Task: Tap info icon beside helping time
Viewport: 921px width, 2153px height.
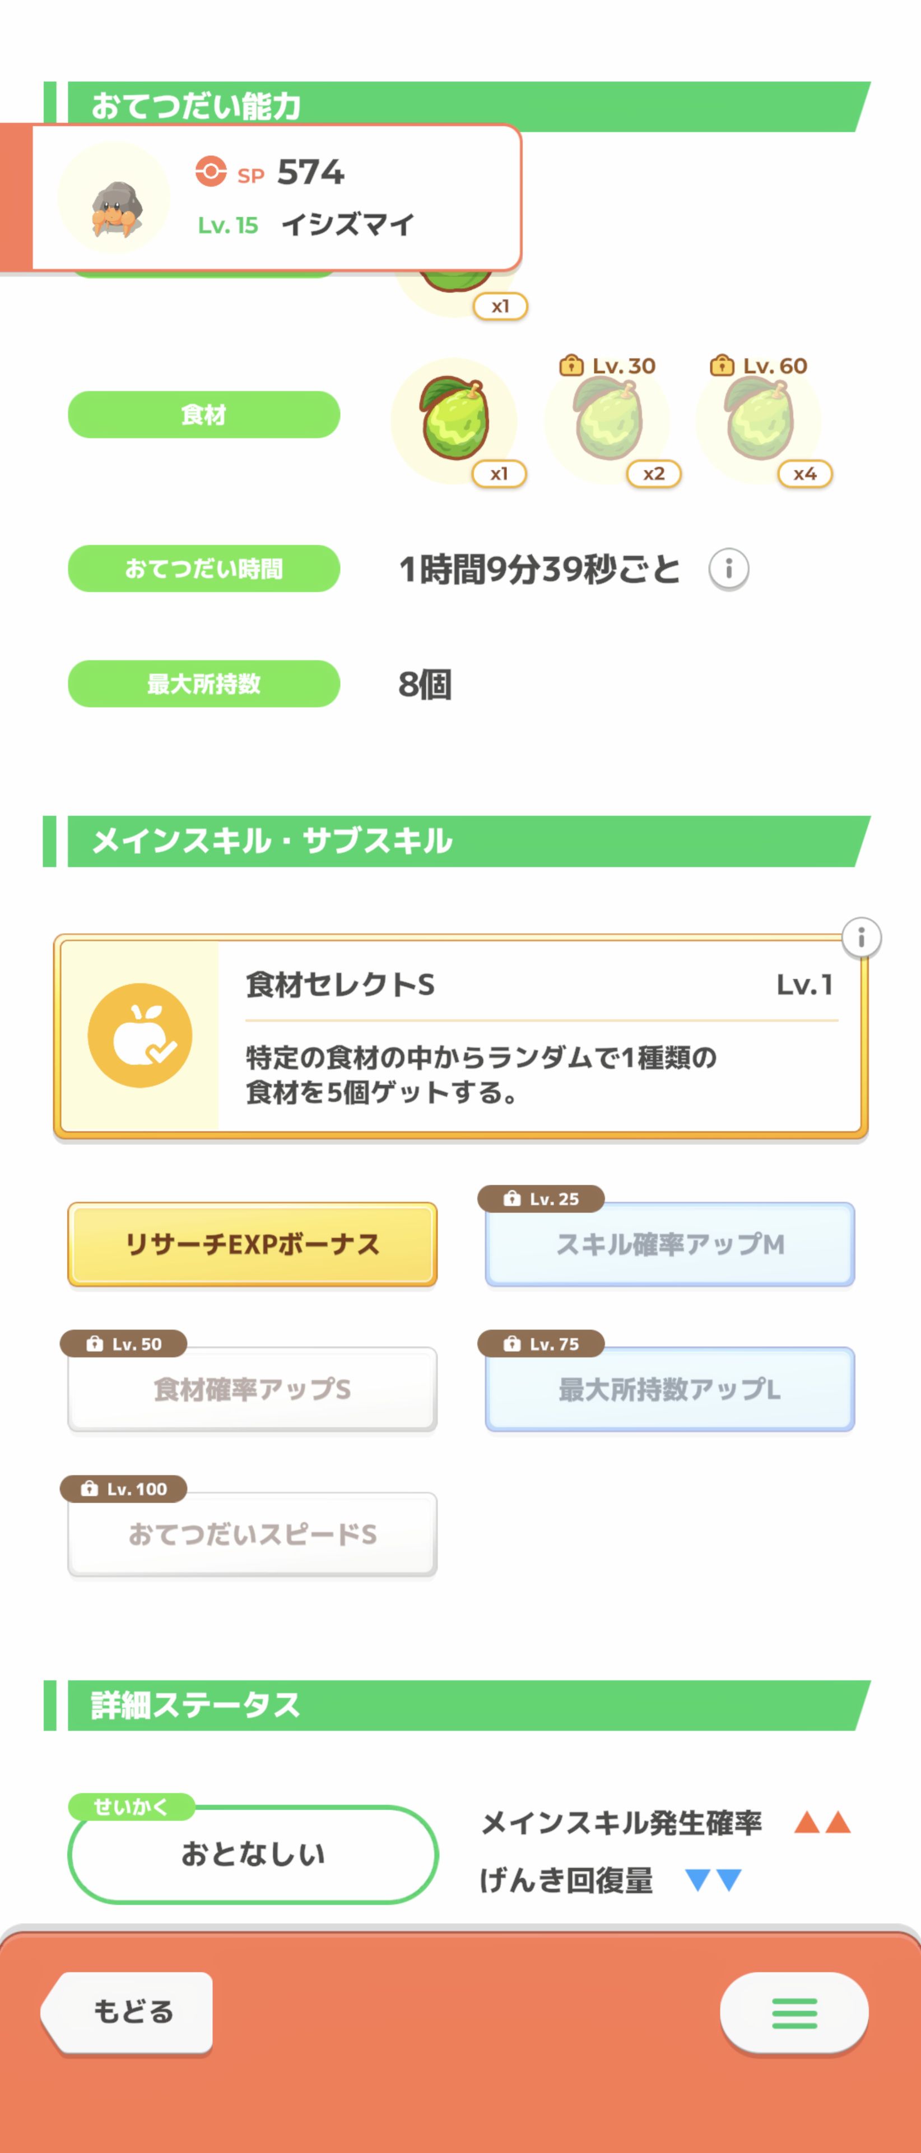Action: pos(728,569)
